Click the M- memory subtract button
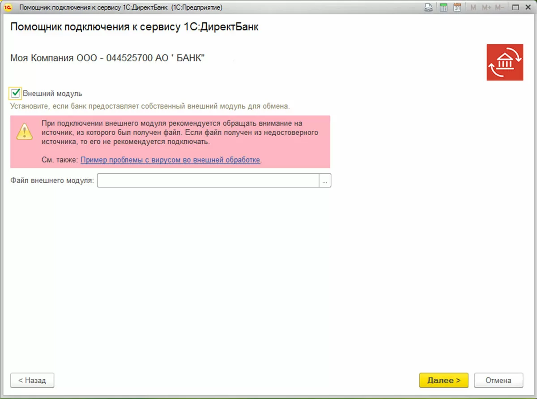The width and height of the screenshot is (537, 399). click(499, 8)
